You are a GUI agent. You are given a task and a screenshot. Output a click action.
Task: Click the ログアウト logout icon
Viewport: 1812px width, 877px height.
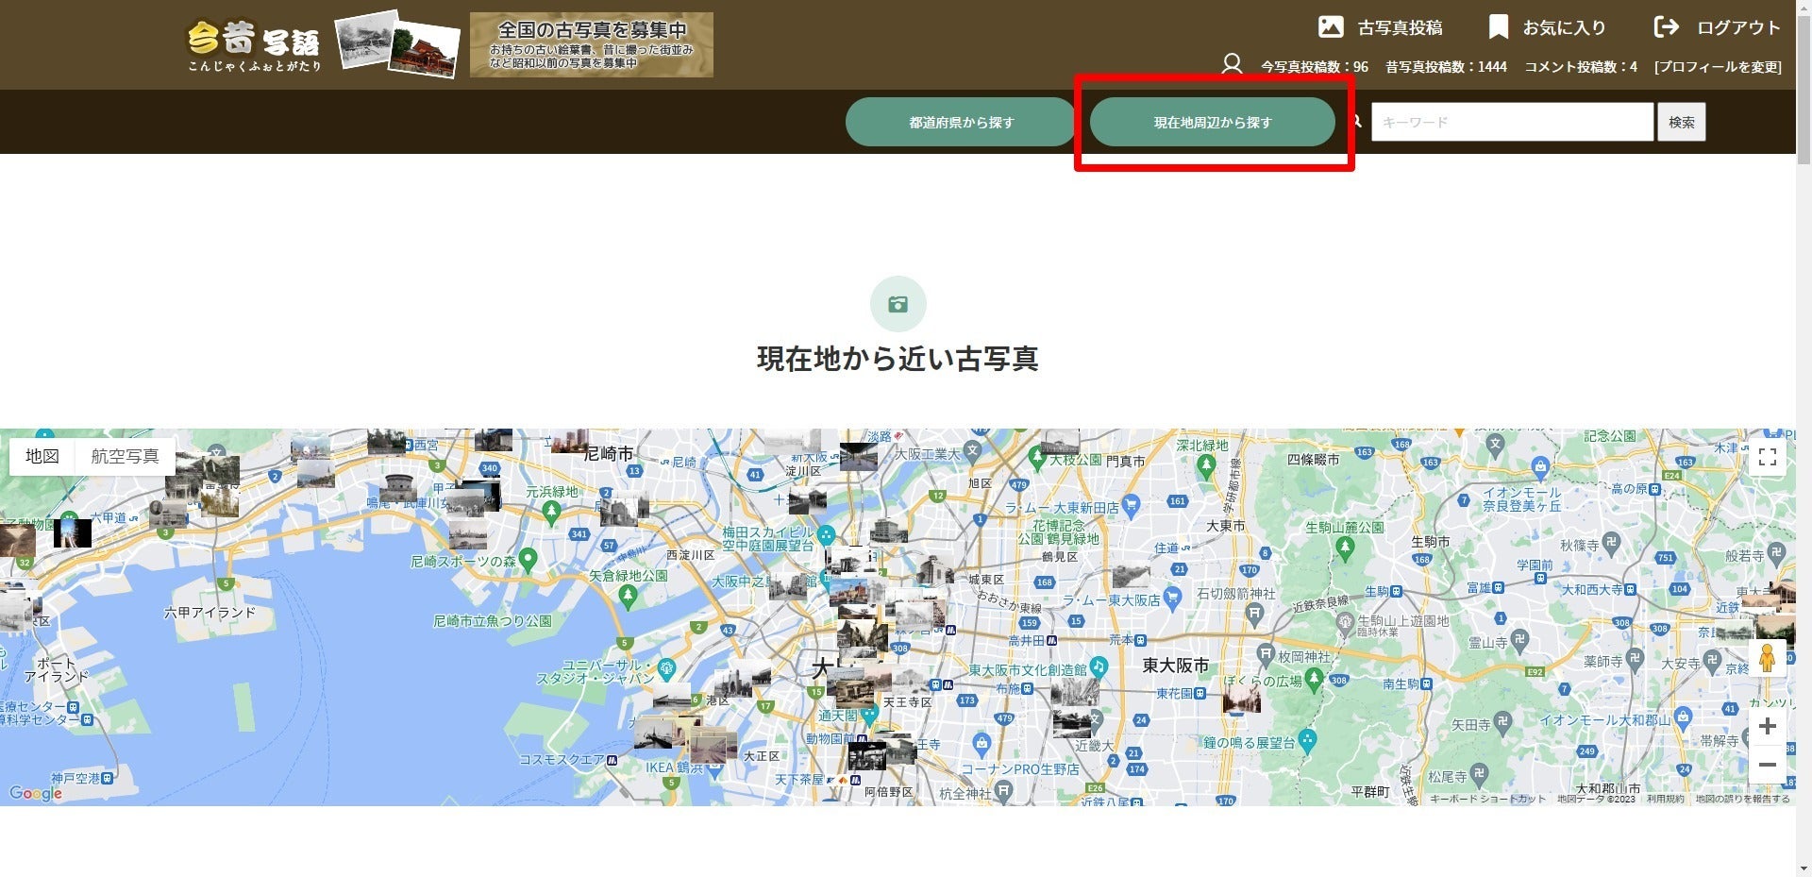pos(1666,27)
